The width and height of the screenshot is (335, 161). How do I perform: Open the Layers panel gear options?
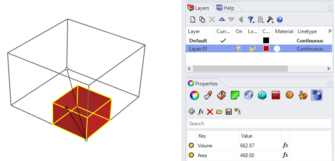[330, 8]
